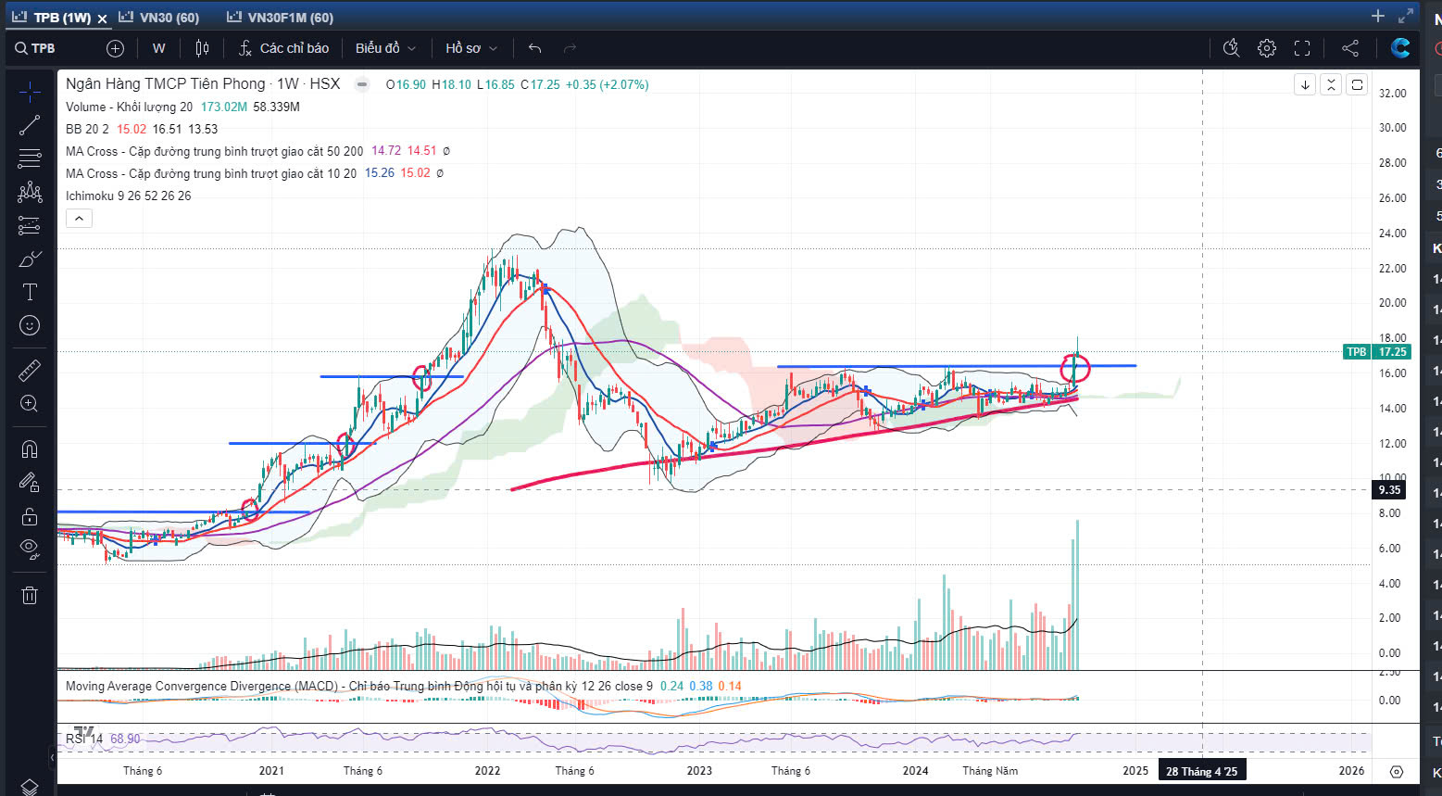The height and width of the screenshot is (796, 1442).
Task: Click the 2024 time axis label
Action: click(x=915, y=771)
